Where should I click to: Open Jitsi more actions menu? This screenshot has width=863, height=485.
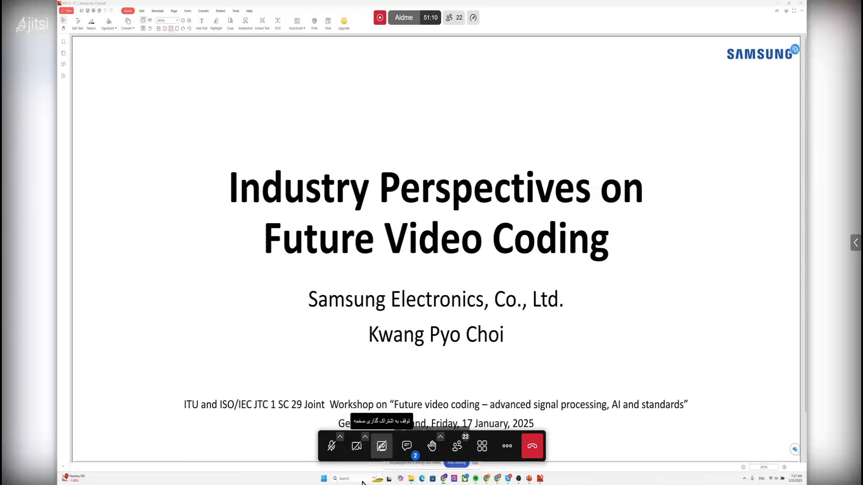click(x=507, y=446)
